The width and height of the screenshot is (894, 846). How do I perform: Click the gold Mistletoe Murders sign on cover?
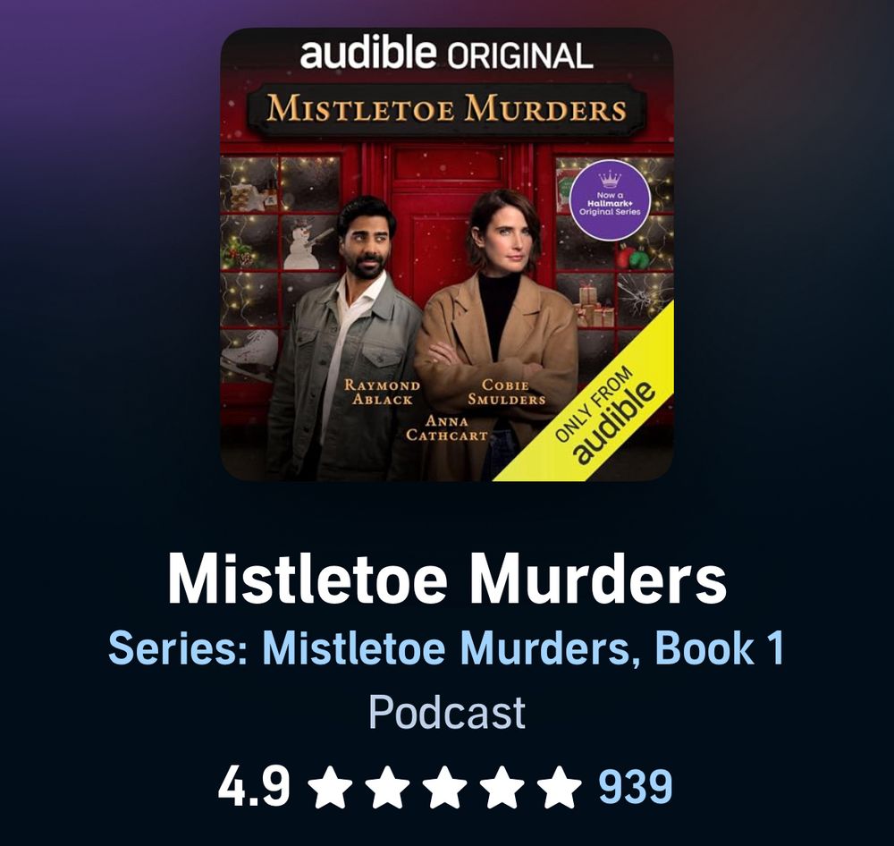point(447,109)
